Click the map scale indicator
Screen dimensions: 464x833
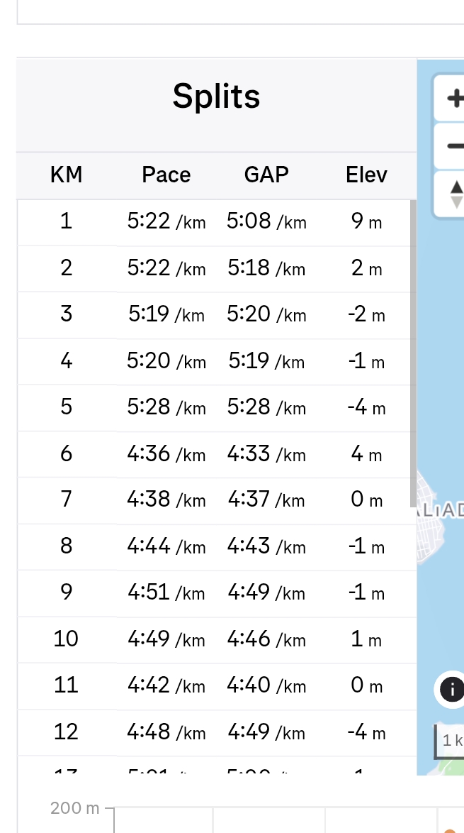451,741
